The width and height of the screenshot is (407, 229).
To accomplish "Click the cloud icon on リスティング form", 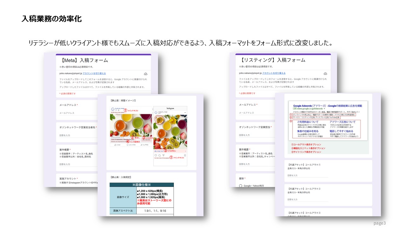I will pos(326,73).
